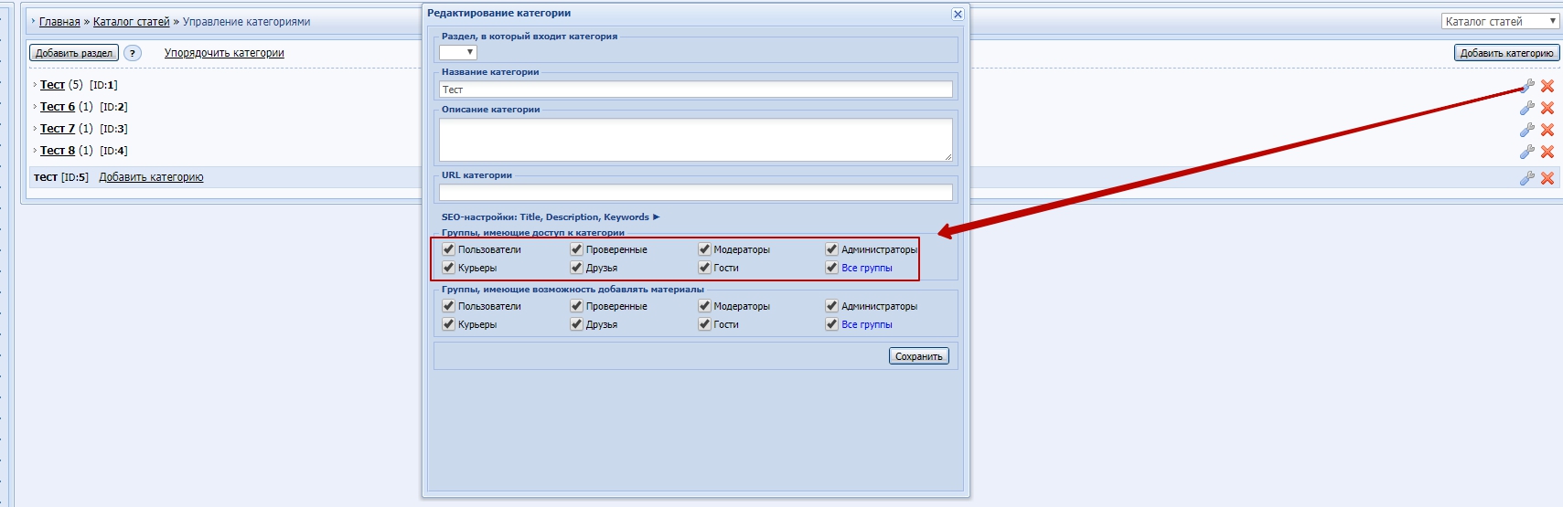Open Каталог статей breadcrumb link
Viewport: 1563px width, 507px height.
click(131, 22)
